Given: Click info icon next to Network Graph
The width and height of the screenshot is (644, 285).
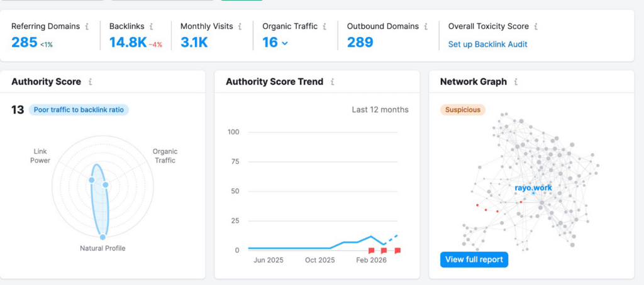Looking at the screenshot, I should click(x=515, y=82).
